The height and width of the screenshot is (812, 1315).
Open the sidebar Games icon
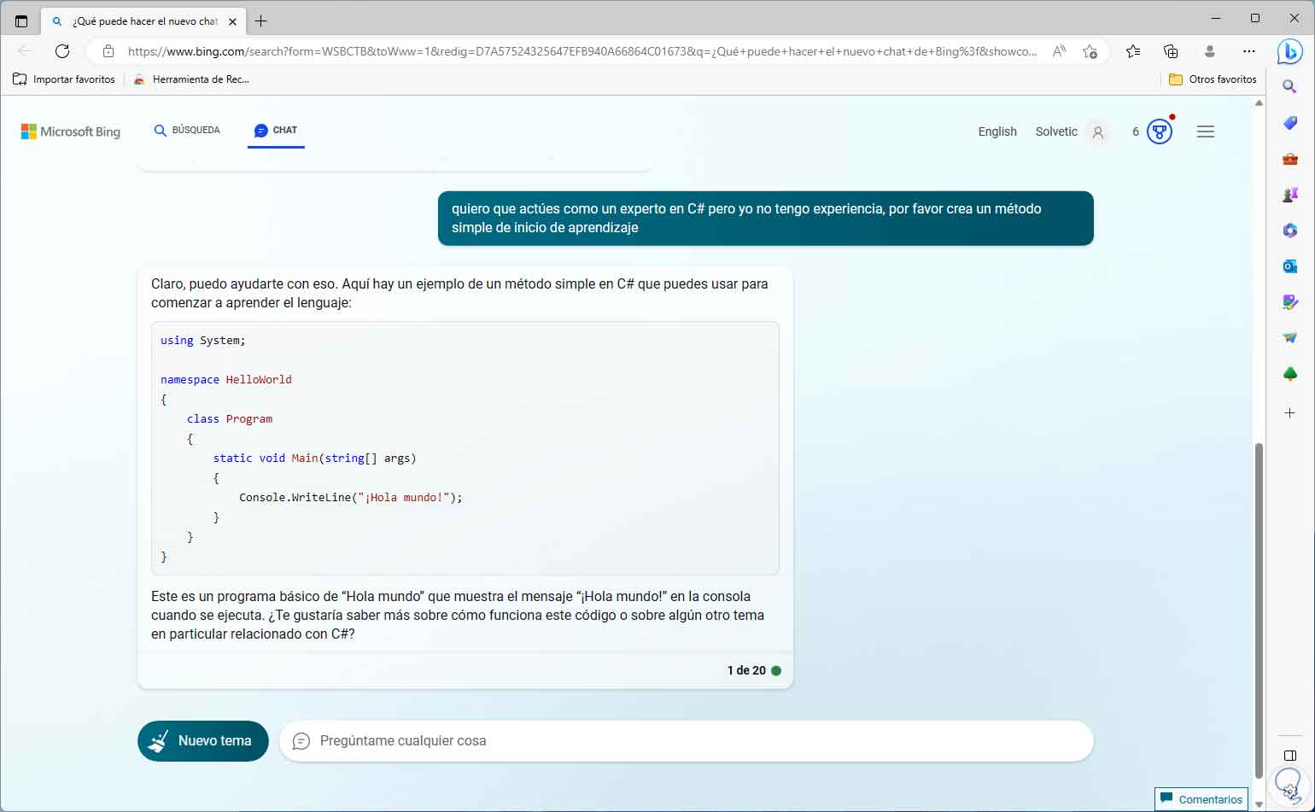(x=1290, y=195)
